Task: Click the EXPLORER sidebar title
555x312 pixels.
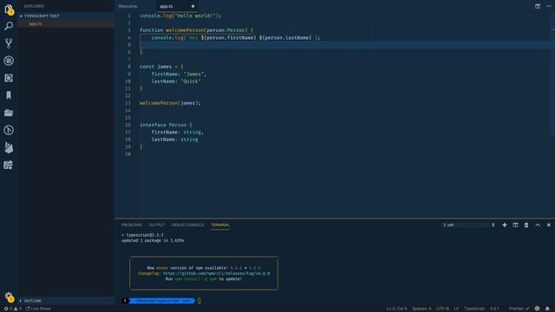Action: [34, 6]
